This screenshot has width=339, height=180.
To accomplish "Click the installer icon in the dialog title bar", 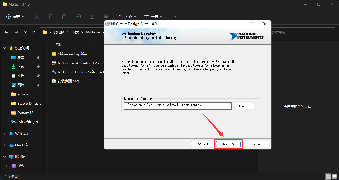I will pyautogui.click(x=107, y=24).
